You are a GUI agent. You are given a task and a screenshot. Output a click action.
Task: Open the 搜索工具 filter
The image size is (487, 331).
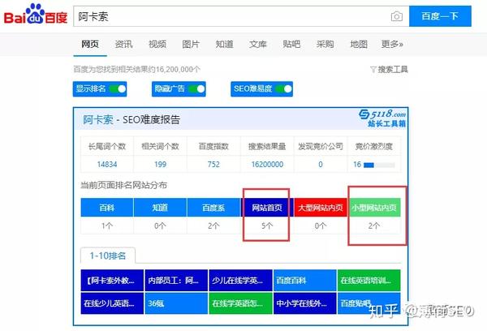[389, 70]
